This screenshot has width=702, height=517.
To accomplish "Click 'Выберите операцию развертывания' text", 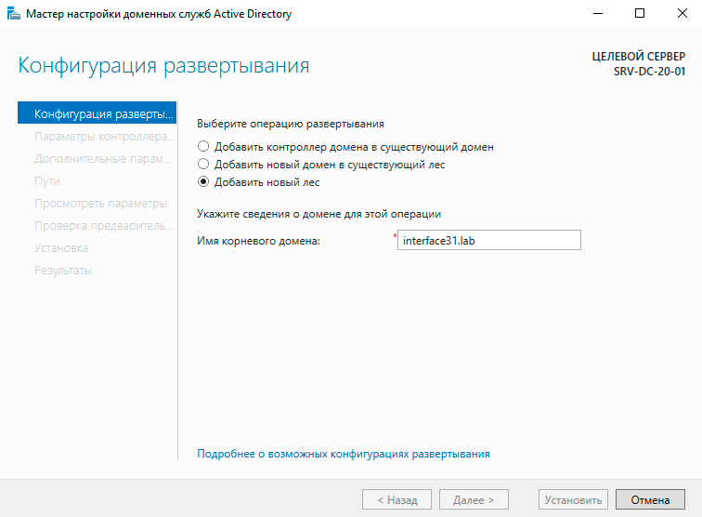I will click(291, 124).
